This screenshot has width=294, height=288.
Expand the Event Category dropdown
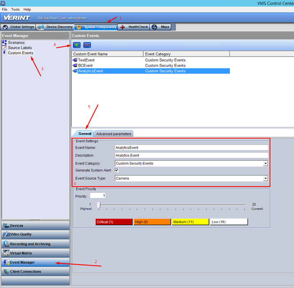[x=265, y=163]
